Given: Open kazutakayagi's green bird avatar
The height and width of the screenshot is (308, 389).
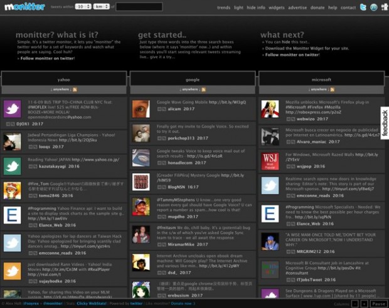Looking at the screenshot, I should click(12, 166).
